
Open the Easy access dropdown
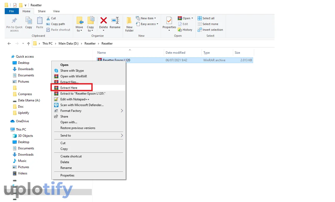point(147,24)
